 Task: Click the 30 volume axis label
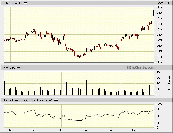(158, 78)
